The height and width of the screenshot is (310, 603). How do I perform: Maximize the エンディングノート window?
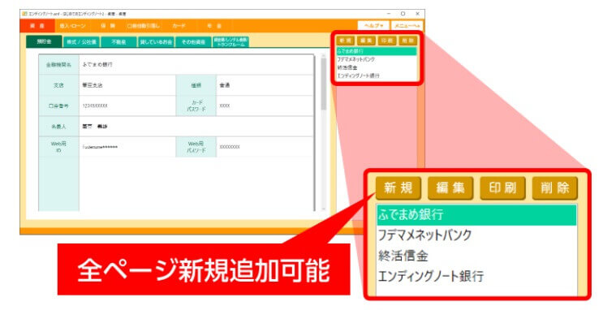403,14
